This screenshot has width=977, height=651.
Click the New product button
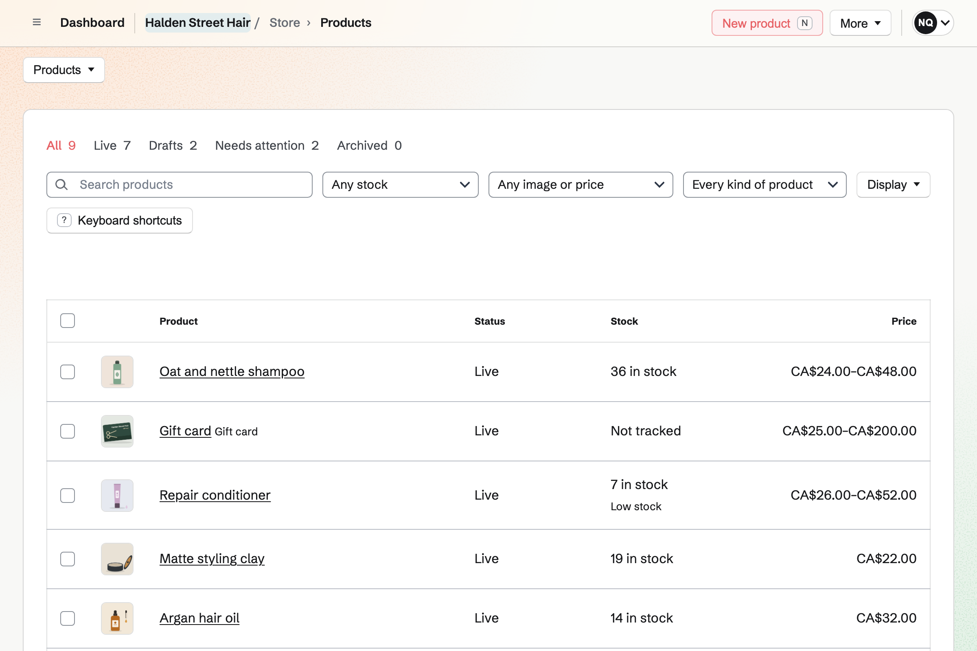pyautogui.click(x=767, y=23)
